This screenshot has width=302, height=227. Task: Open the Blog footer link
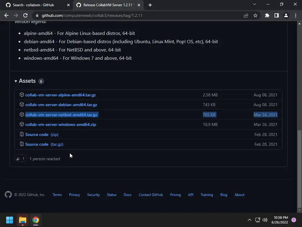(224, 195)
